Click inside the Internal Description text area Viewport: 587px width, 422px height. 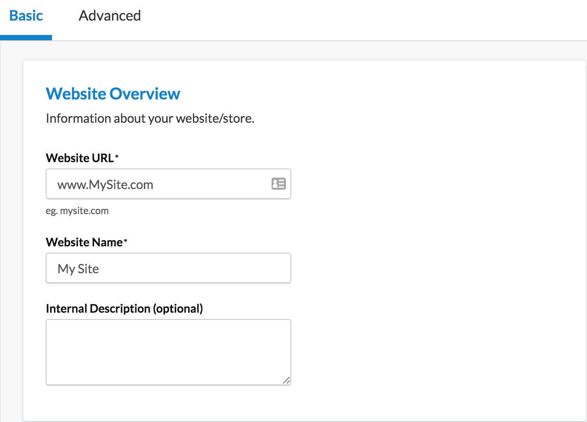click(168, 352)
